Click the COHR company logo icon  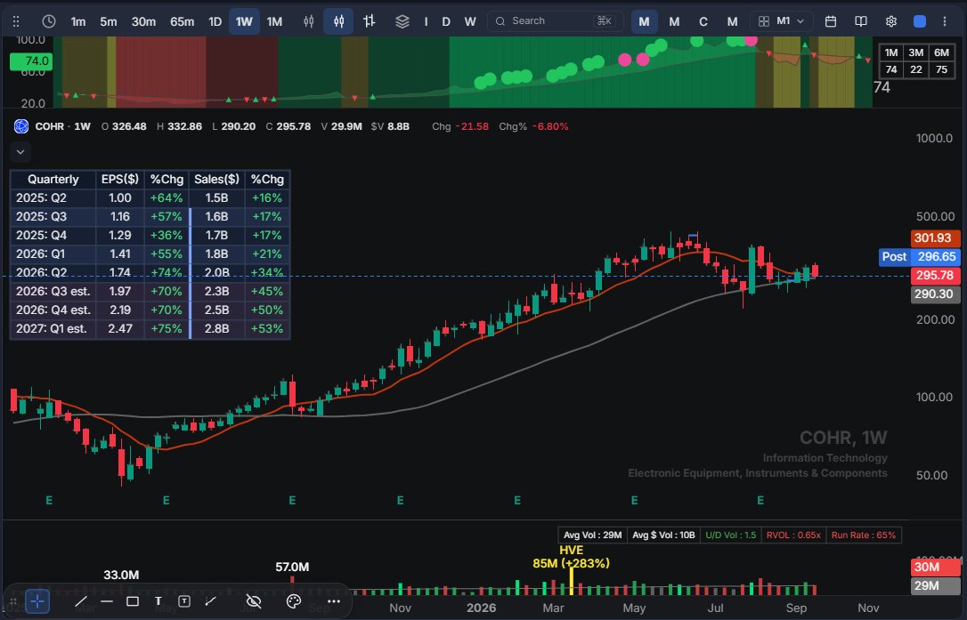[x=21, y=126]
